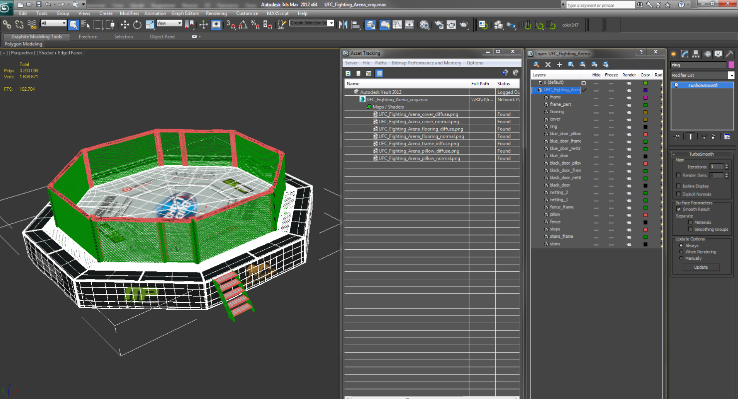
Task: Open Select by Name tool
Action: pyautogui.click(x=86, y=24)
